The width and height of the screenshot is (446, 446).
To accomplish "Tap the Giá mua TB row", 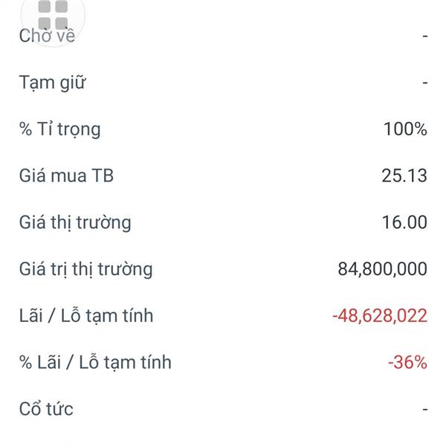I will pos(223,175).
